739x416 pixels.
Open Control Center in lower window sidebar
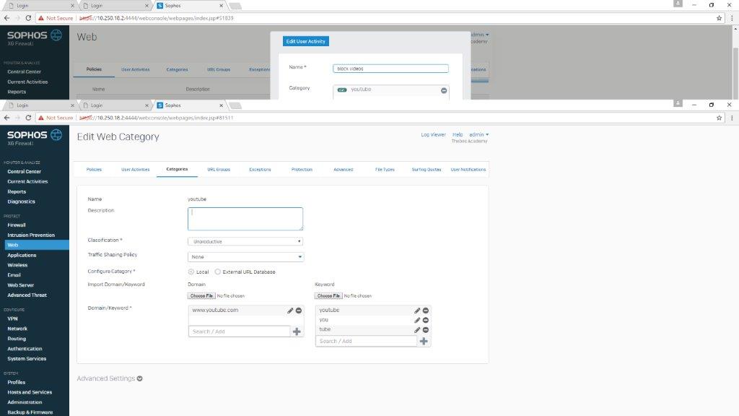(24, 172)
